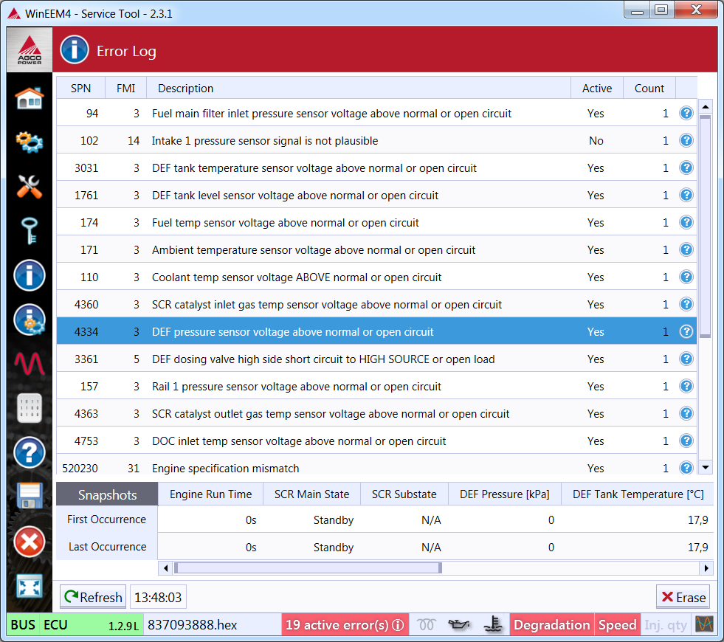Viewport: 724px width, 642px height.
Task: Click the floppy disk save icon
Action: click(30, 497)
